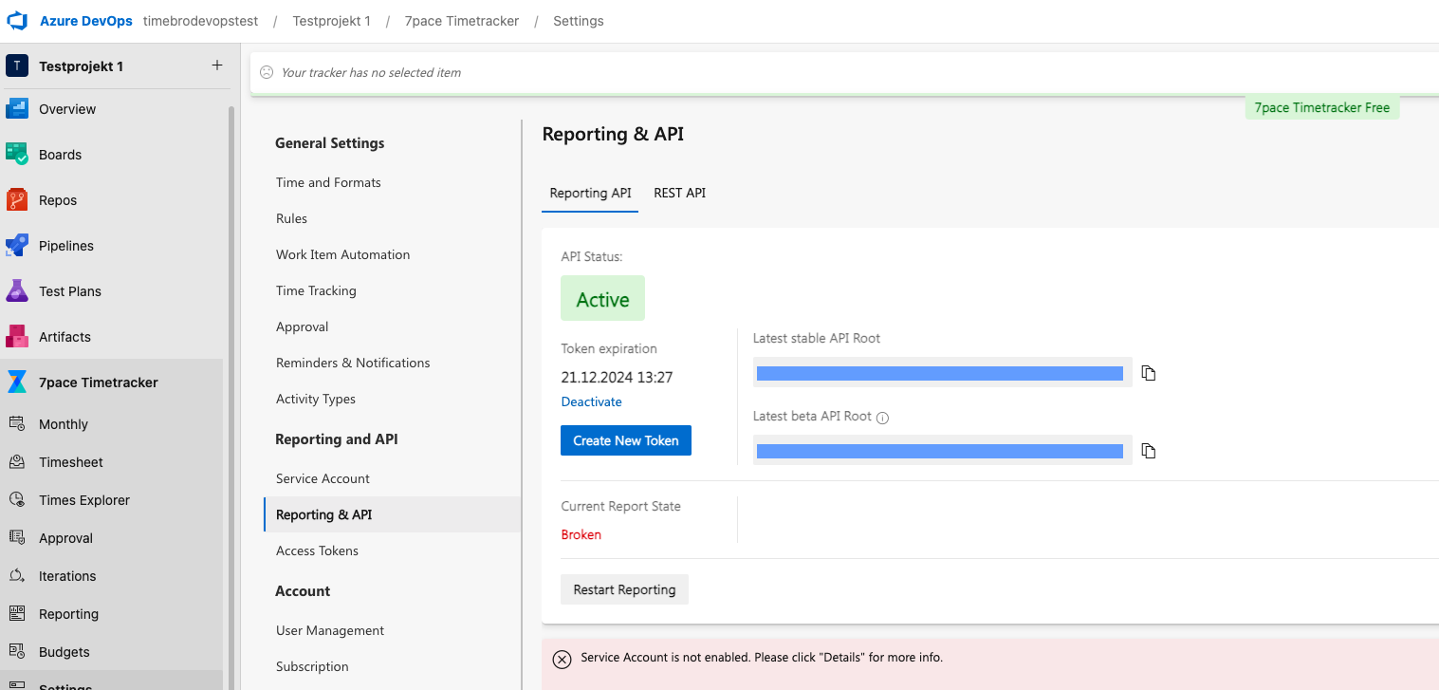Open Boards from the sidebar icon

click(17, 154)
